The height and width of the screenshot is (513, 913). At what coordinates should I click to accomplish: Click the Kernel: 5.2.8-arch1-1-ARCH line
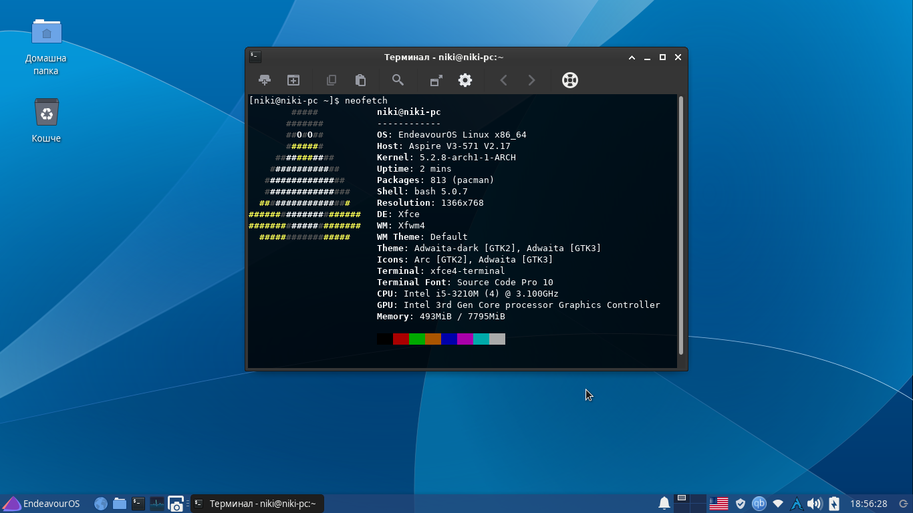[446, 157]
